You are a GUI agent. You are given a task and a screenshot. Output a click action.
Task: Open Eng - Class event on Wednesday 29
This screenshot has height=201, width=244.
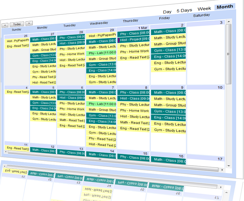pyautogui.click(x=101, y=70)
